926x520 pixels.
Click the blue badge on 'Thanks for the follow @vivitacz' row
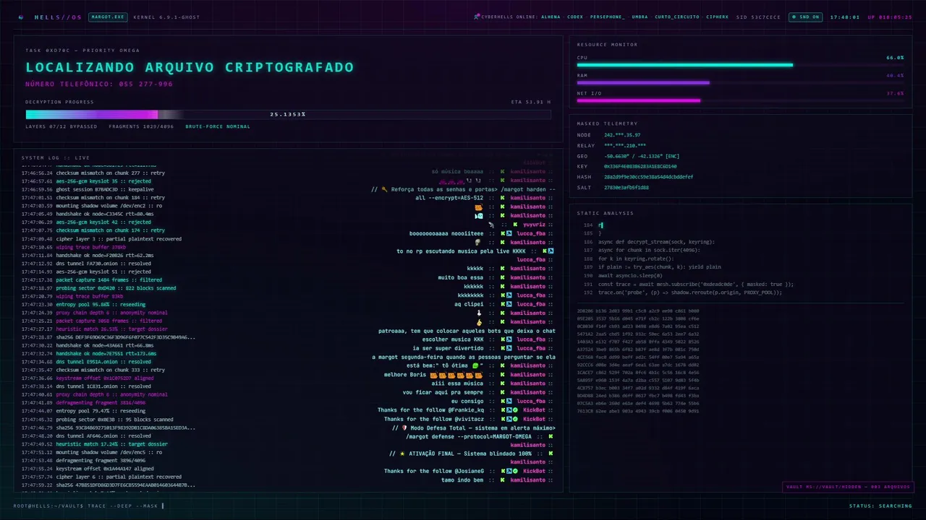[x=509, y=419]
